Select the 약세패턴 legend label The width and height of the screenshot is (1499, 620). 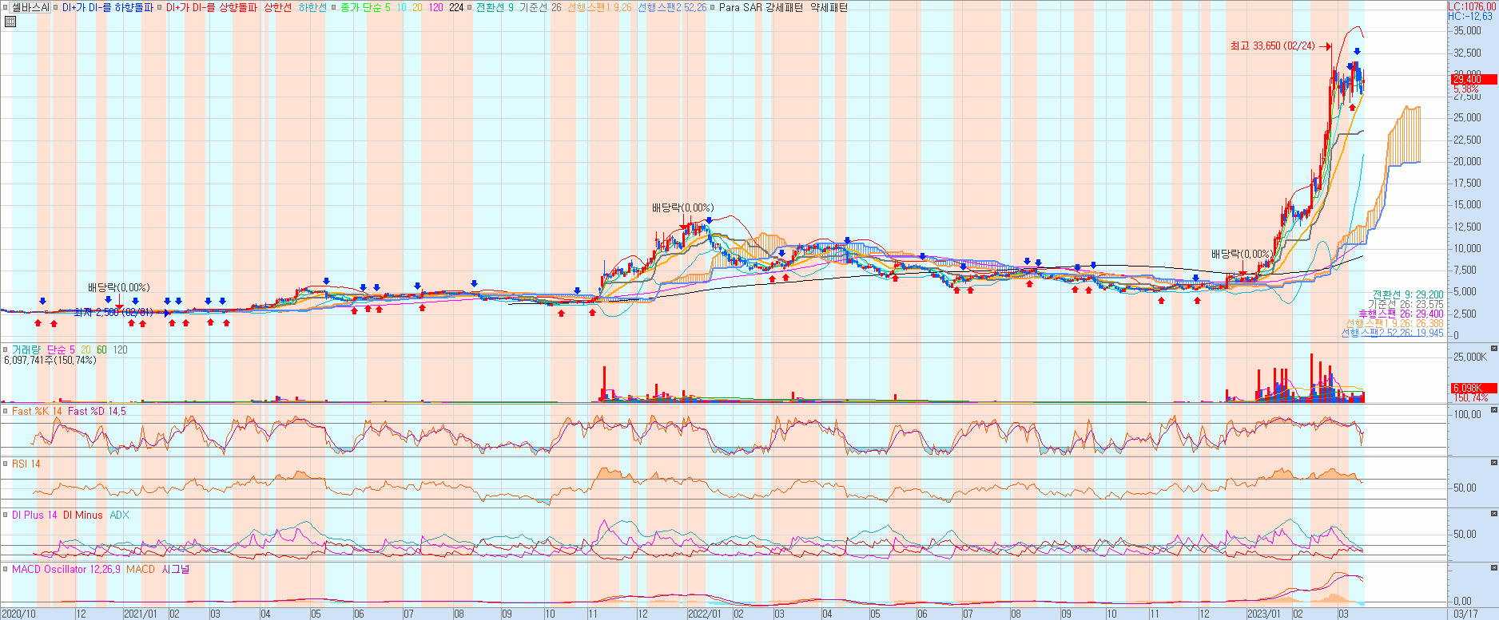tap(829, 7)
